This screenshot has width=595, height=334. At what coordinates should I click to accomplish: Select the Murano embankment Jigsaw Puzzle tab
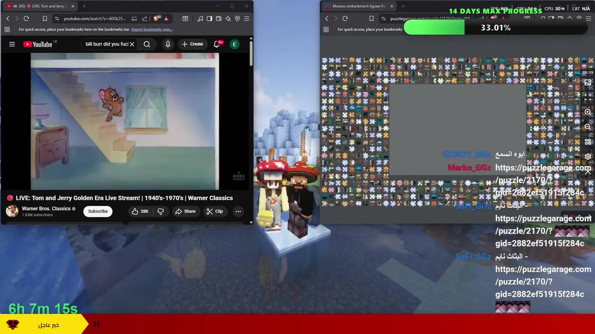358,6
